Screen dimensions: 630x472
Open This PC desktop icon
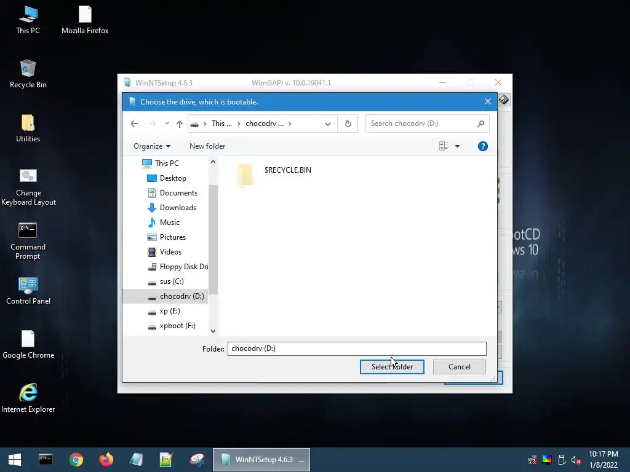point(28,20)
